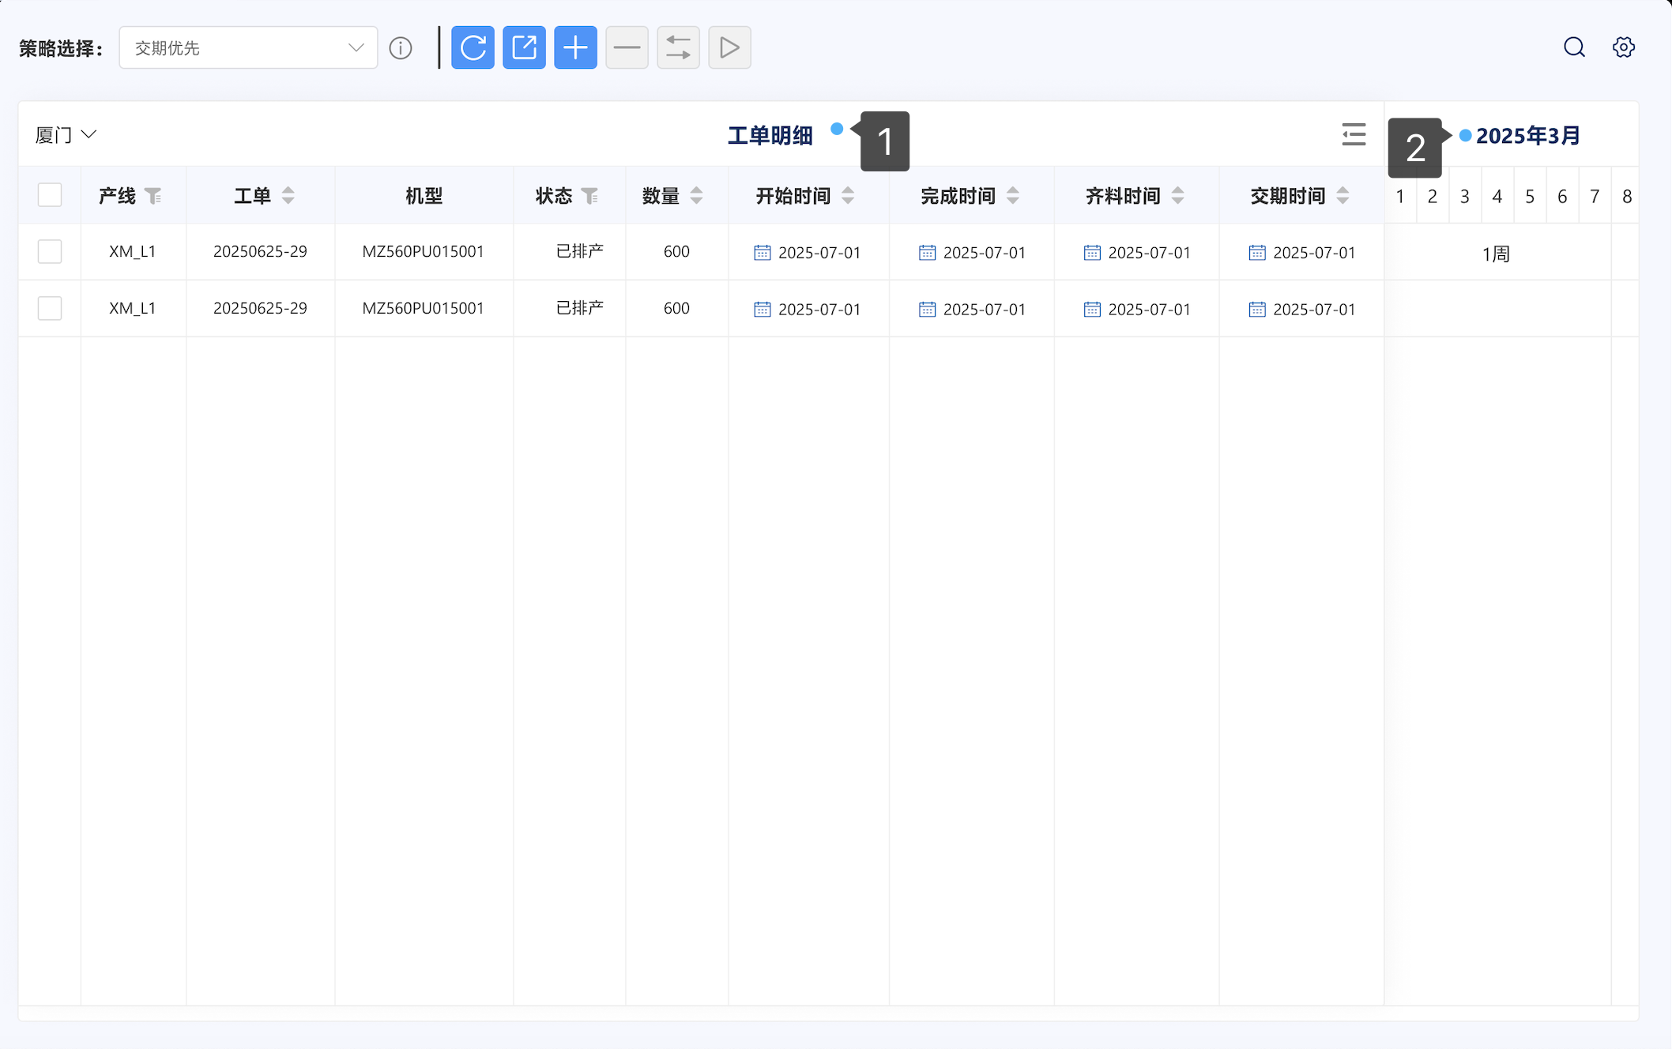The image size is (1672, 1049).
Task: Click the export/open external icon button
Action: click(x=524, y=47)
